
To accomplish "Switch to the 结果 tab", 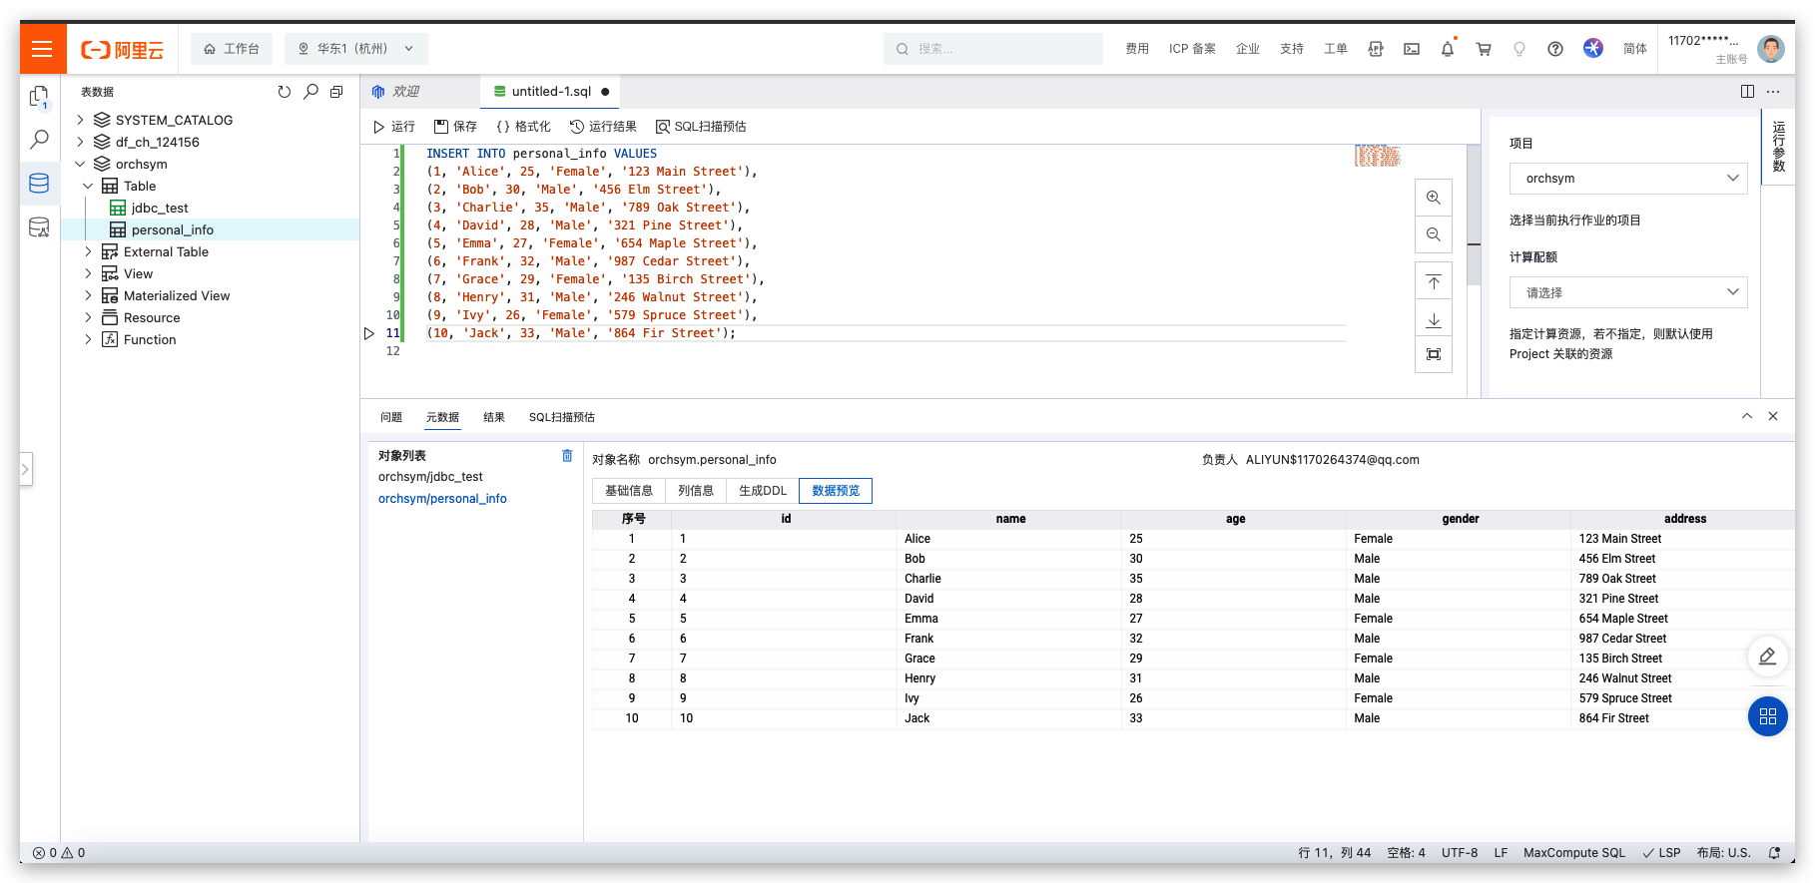I will tap(494, 417).
